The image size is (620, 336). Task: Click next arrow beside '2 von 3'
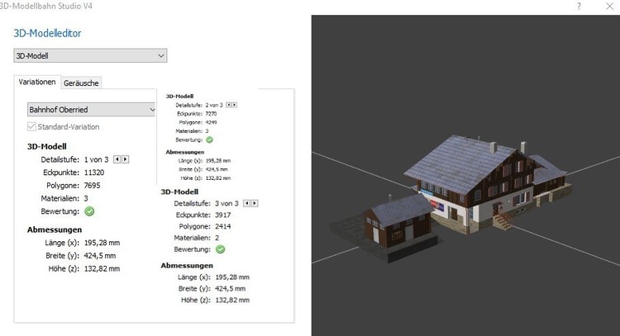[235, 105]
